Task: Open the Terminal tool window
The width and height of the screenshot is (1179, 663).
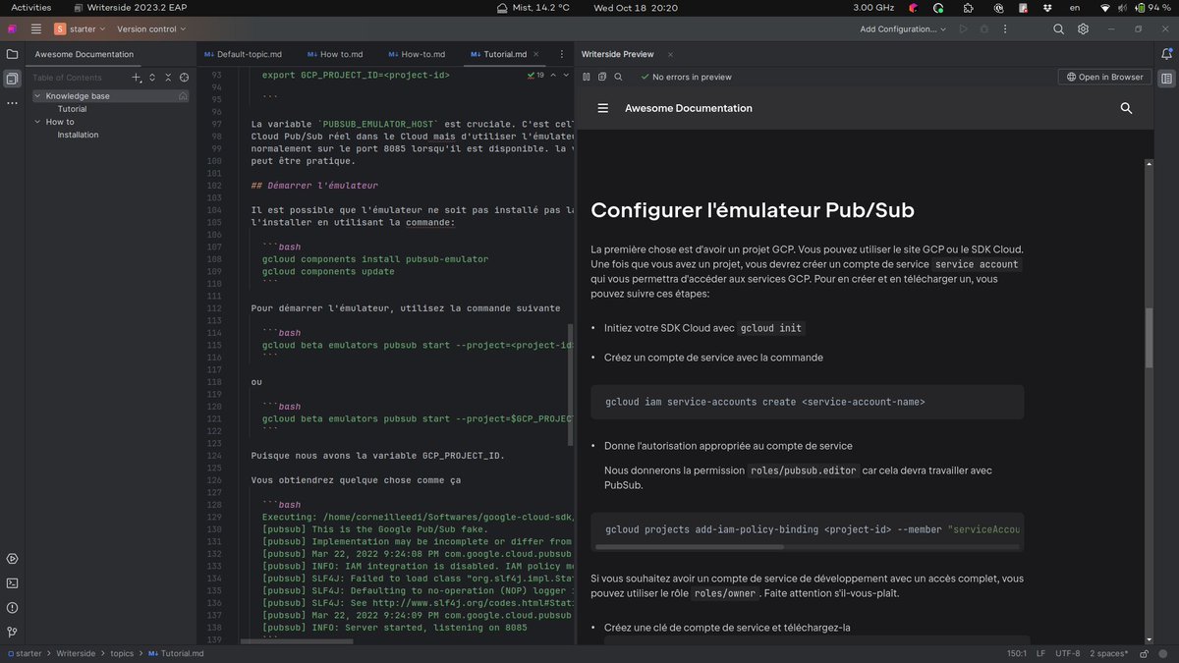Action: [x=12, y=582]
